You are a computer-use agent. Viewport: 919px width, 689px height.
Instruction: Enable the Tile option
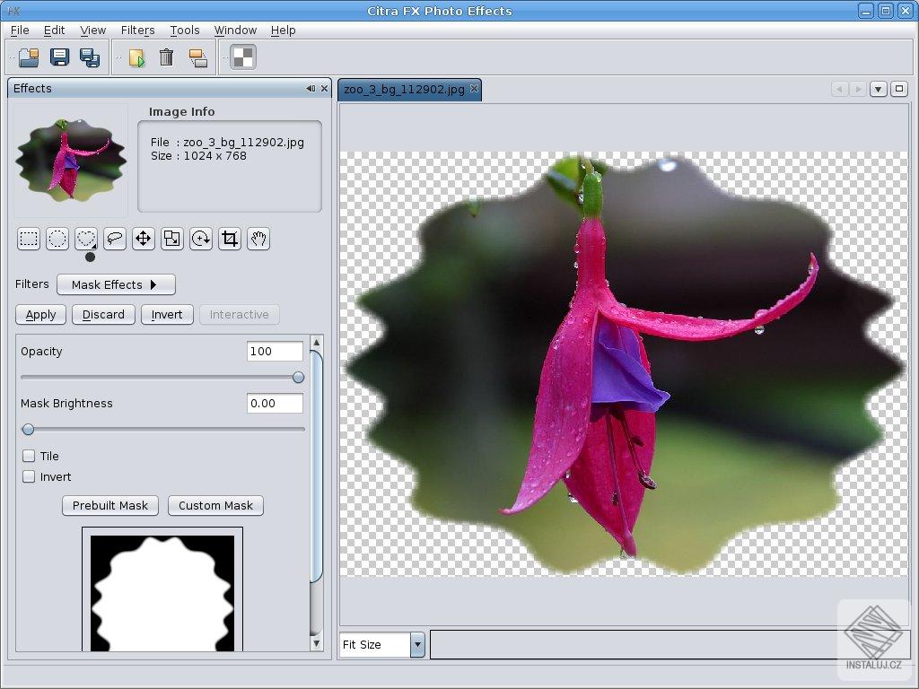click(x=28, y=456)
